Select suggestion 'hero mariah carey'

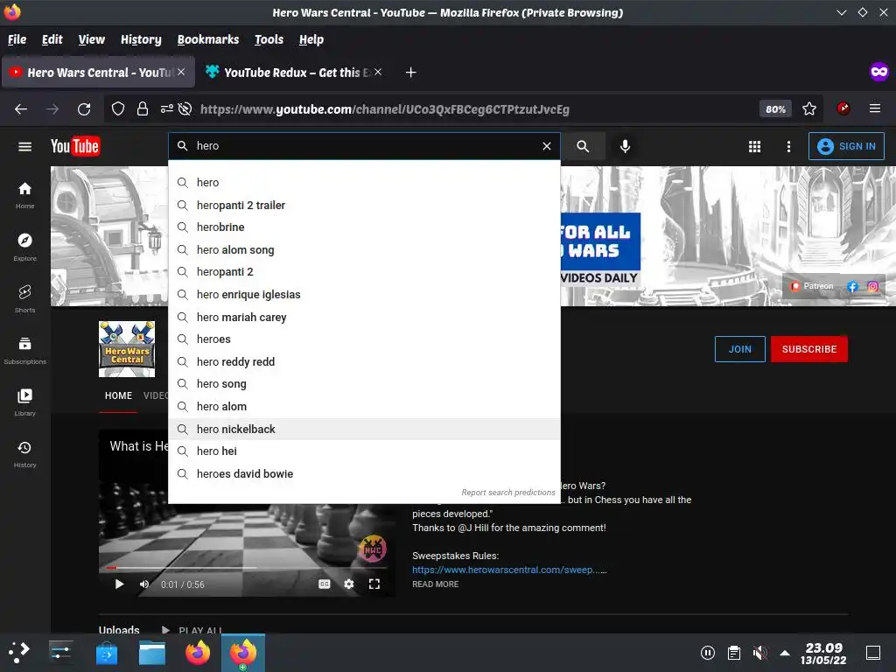pyautogui.click(x=365, y=317)
